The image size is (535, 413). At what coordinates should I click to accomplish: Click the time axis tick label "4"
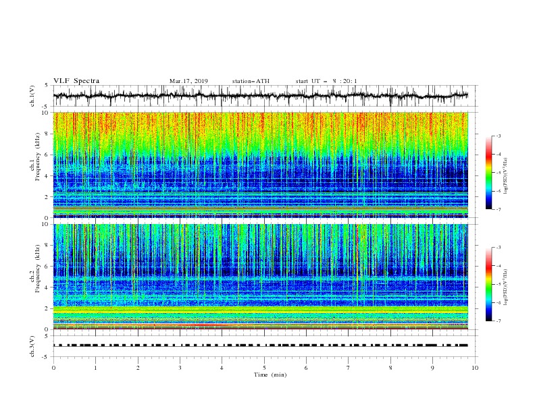point(222,368)
